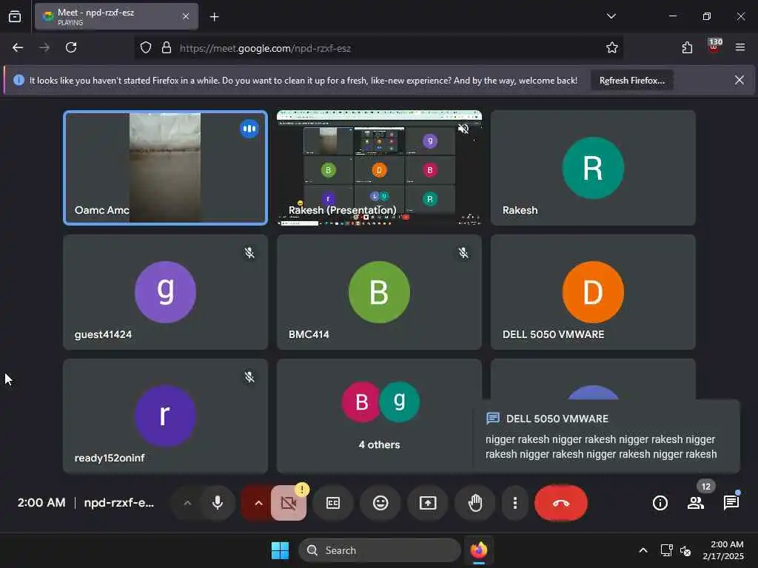Screen dimensions: 758x568
Task: Open the chat with everyone icon
Action: click(731, 503)
